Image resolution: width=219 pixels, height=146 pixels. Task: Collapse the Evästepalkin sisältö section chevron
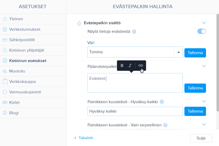click(x=204, y=23)
